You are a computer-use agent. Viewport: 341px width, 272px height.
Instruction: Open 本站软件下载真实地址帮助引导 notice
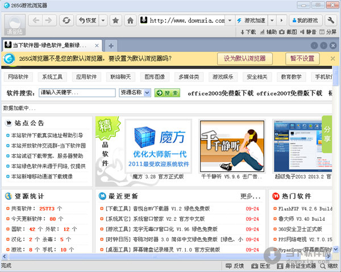(47, 135)
